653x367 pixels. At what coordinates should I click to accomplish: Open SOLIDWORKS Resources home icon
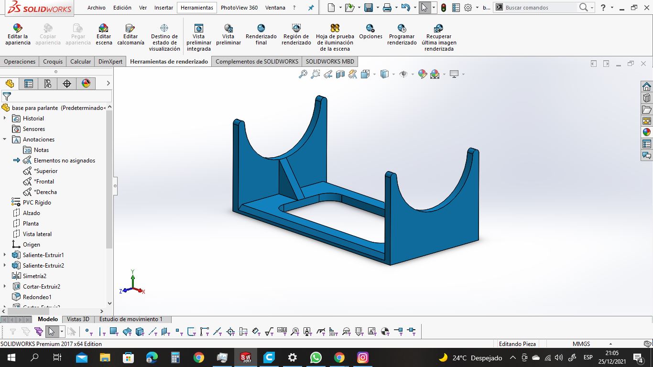pyautogui.click(x=647, y=86)
